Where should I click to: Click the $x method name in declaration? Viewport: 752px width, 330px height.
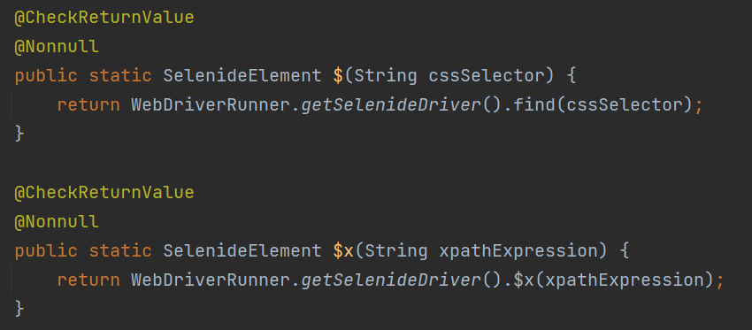point(343,251)
